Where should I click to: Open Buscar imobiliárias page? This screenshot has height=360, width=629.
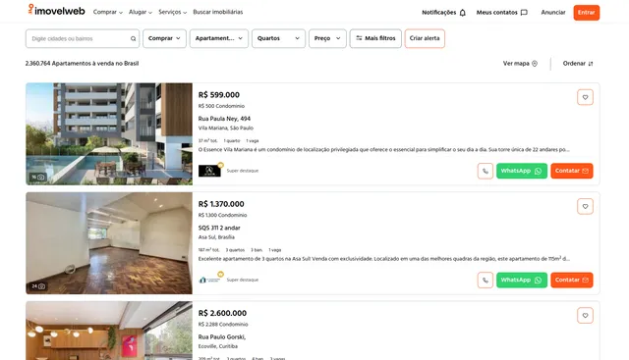coord(218,12)
